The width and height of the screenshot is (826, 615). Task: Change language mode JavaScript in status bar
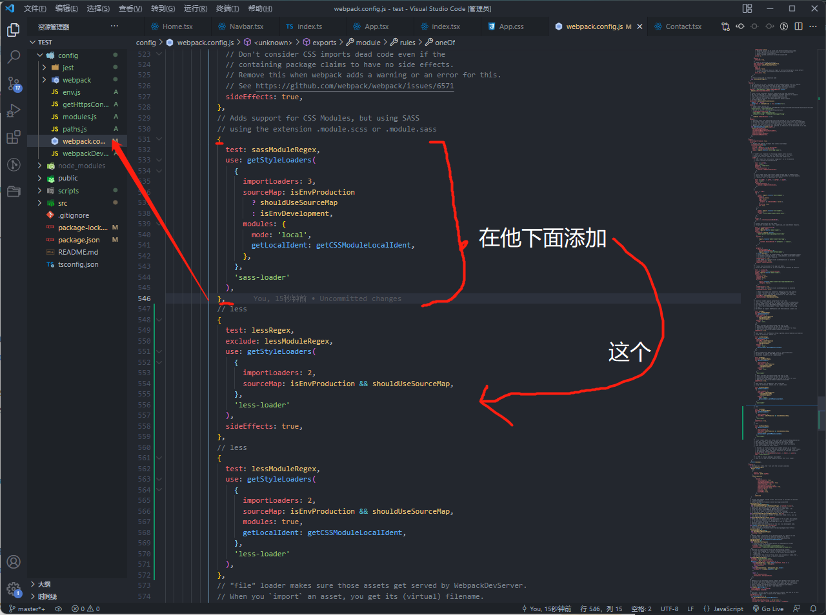pos(723,609)
